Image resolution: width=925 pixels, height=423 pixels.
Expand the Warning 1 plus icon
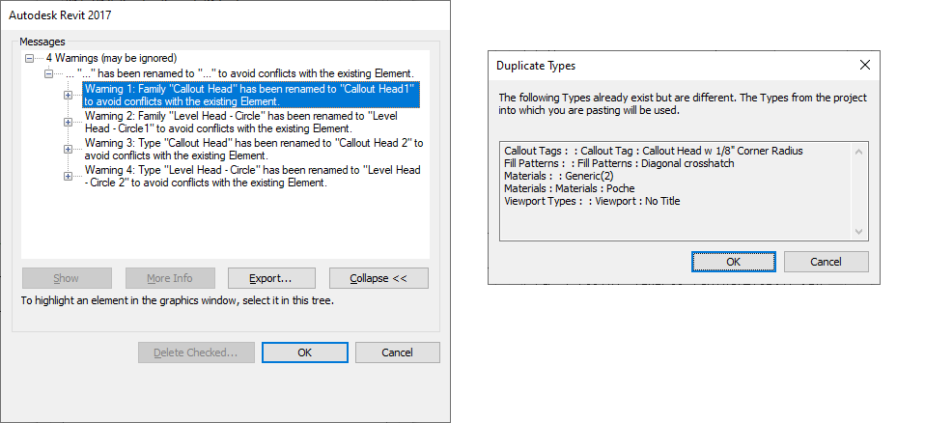[x=68, y=95]
